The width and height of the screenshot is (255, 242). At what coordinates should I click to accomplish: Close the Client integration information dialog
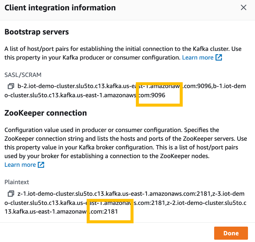[243, 7]
